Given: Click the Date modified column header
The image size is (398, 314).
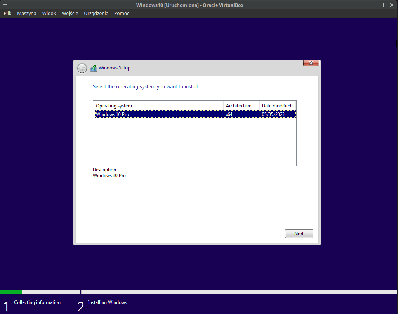Looking at the screenshot, I should point(277,106).
